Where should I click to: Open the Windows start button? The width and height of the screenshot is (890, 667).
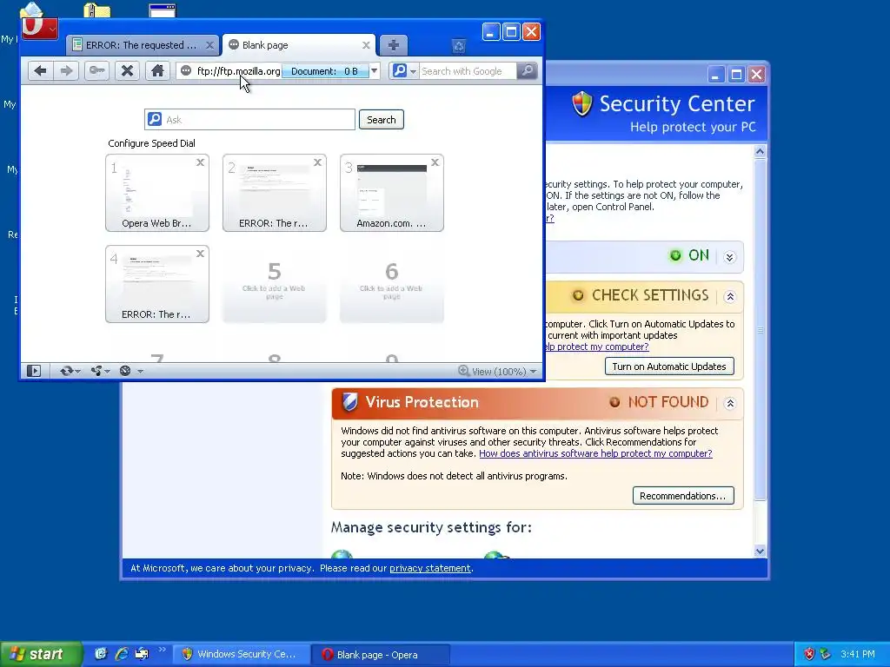[41, 654]
